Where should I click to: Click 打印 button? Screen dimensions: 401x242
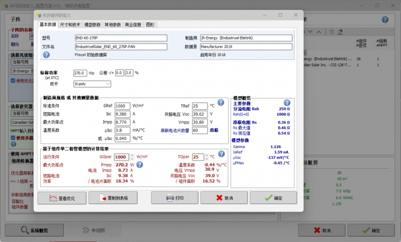click(x=175, y=198)
